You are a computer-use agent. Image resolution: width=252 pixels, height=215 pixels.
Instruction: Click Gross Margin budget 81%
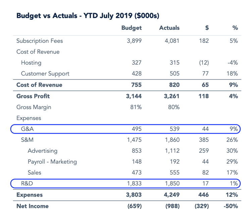pyautogui.click(x=136, y=107)
